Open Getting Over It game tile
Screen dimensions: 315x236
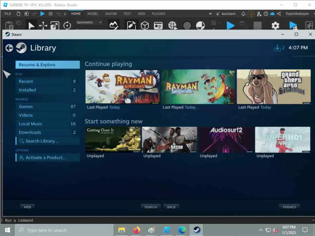(x=113, y=140)
